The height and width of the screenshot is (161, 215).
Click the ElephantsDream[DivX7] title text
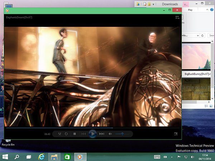click(19, 18)
